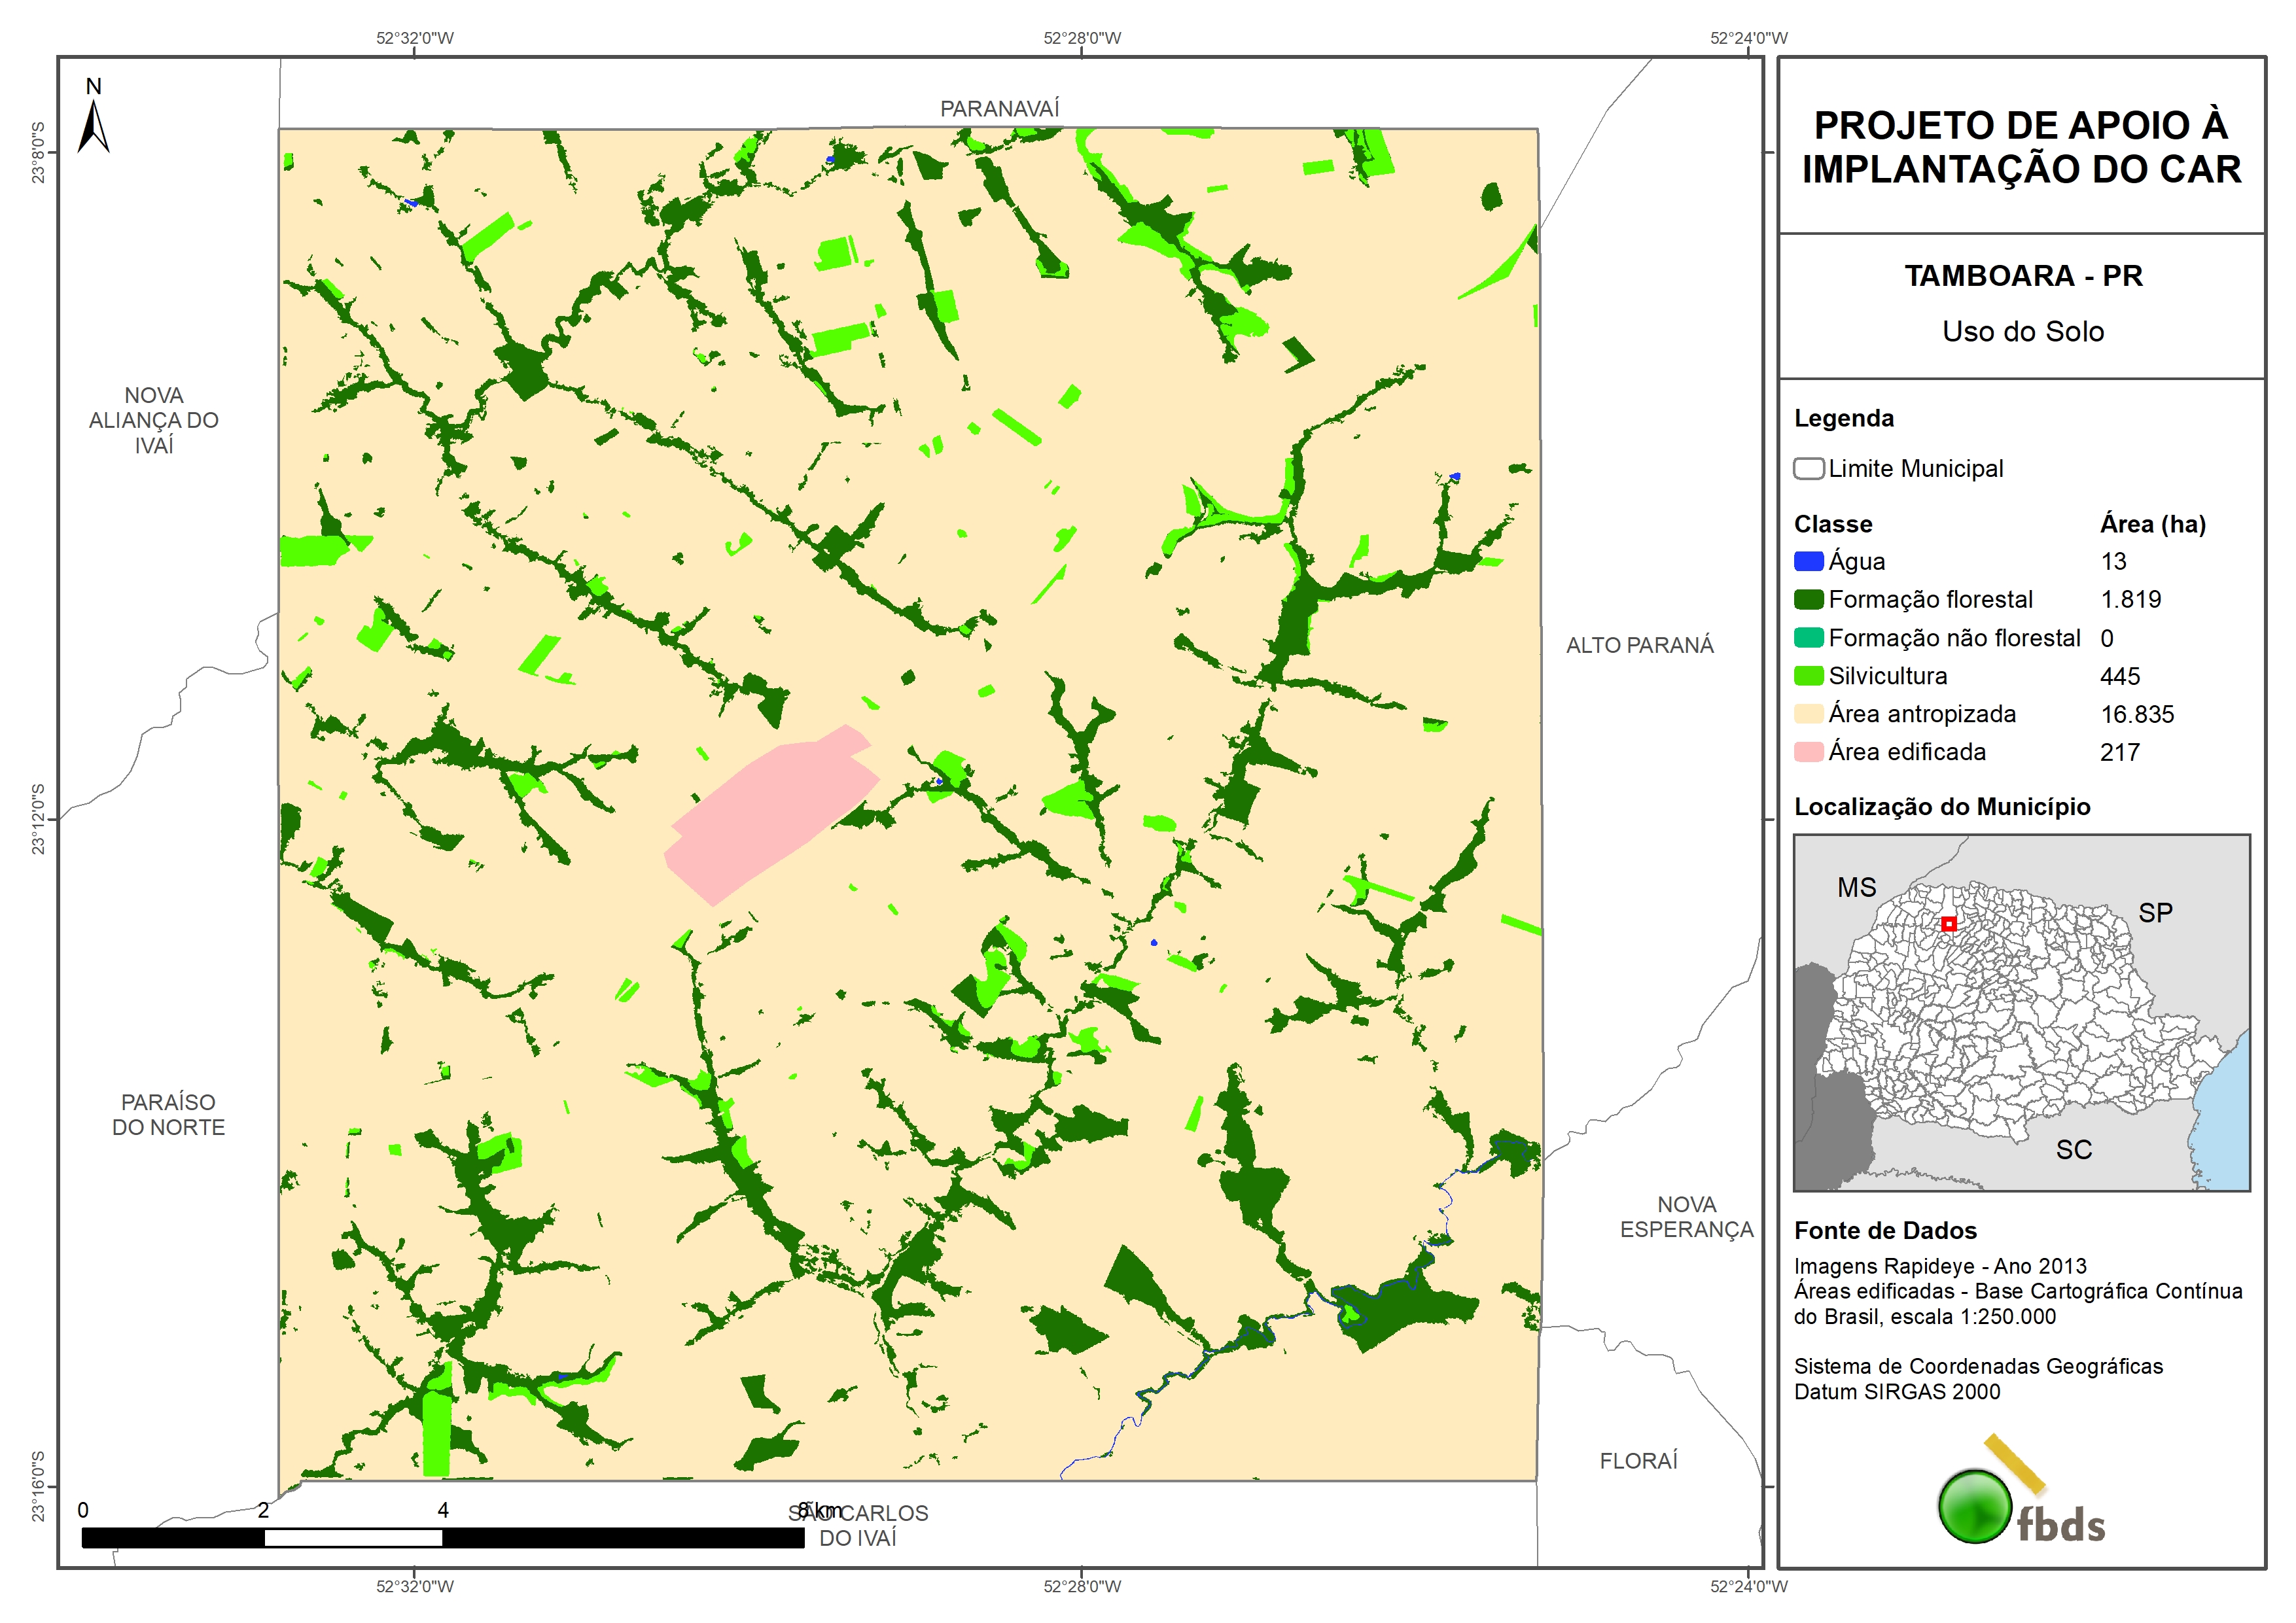2296x1623 pixels.
Task: Click the Limite Municipal legend symbol
Action: pos(1808,469)
